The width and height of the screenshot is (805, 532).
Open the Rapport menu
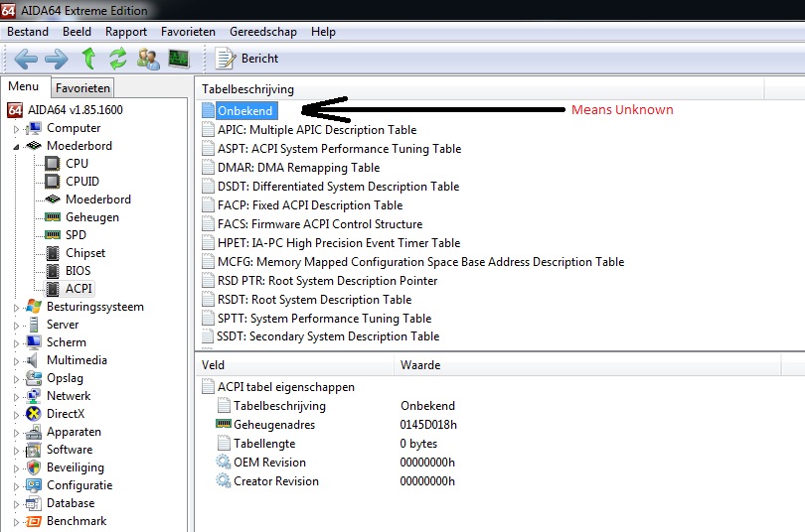point(126,32)
